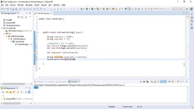Screen dimensions: 194x109
Task: Toggle Show Console on Standard Error
Action: click(x=165, y=82)
